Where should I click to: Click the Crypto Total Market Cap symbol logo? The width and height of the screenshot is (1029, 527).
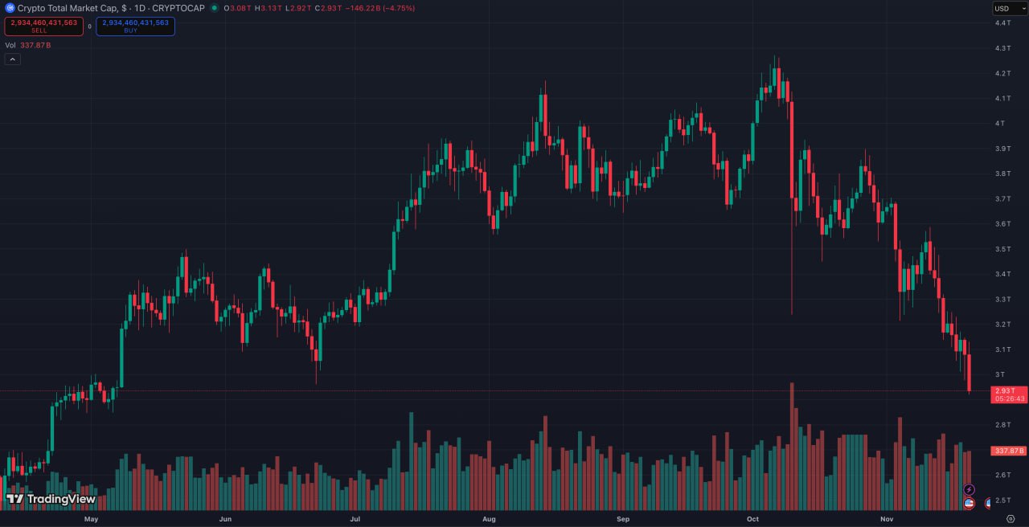(x=10, y=7)
